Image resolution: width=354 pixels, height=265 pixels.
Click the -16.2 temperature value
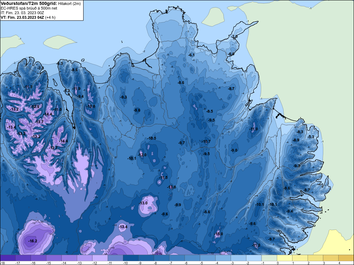pos(33,241)
